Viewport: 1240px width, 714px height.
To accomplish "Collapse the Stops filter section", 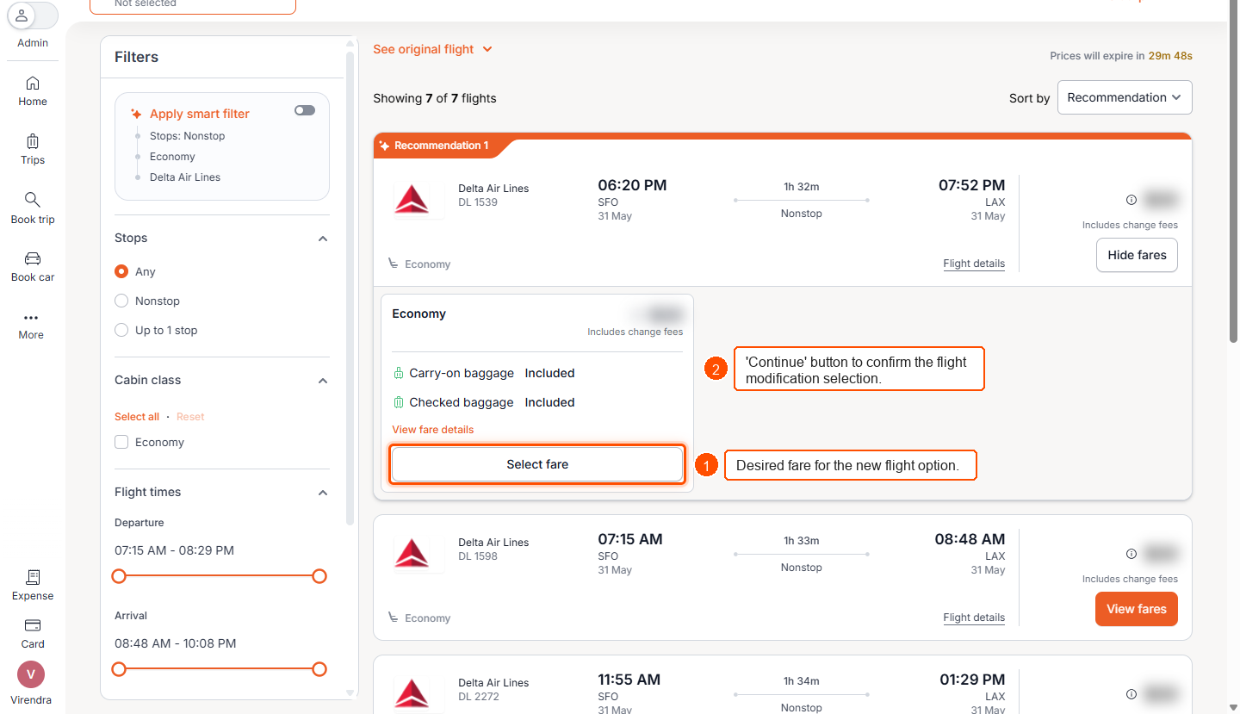I will [x=323, y=239].
